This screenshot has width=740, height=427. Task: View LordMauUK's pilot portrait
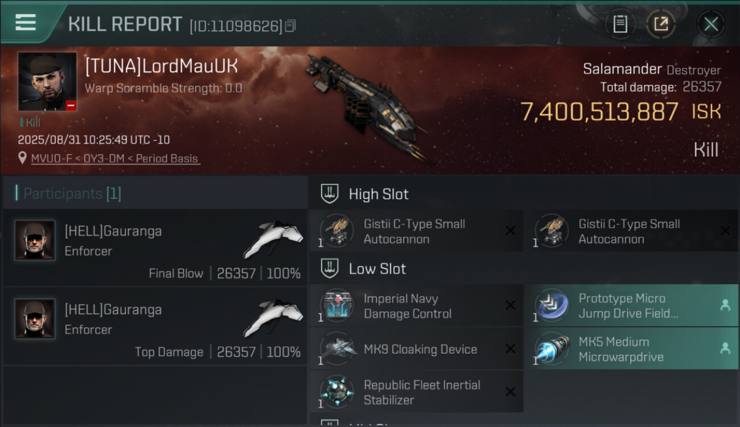click(47, 81)
